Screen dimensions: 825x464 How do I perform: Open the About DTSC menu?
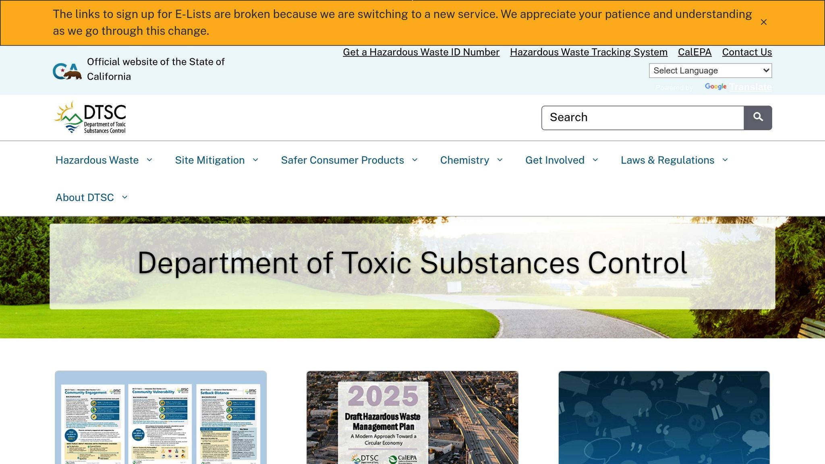coord(85,197)
